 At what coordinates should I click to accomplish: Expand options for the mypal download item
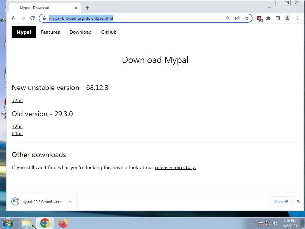click(x=70, y=202)
